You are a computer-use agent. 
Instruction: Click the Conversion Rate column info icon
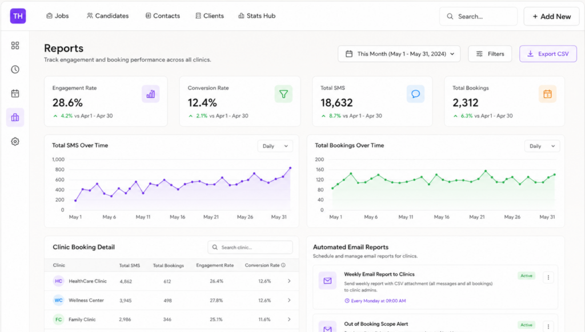(283, 265)
